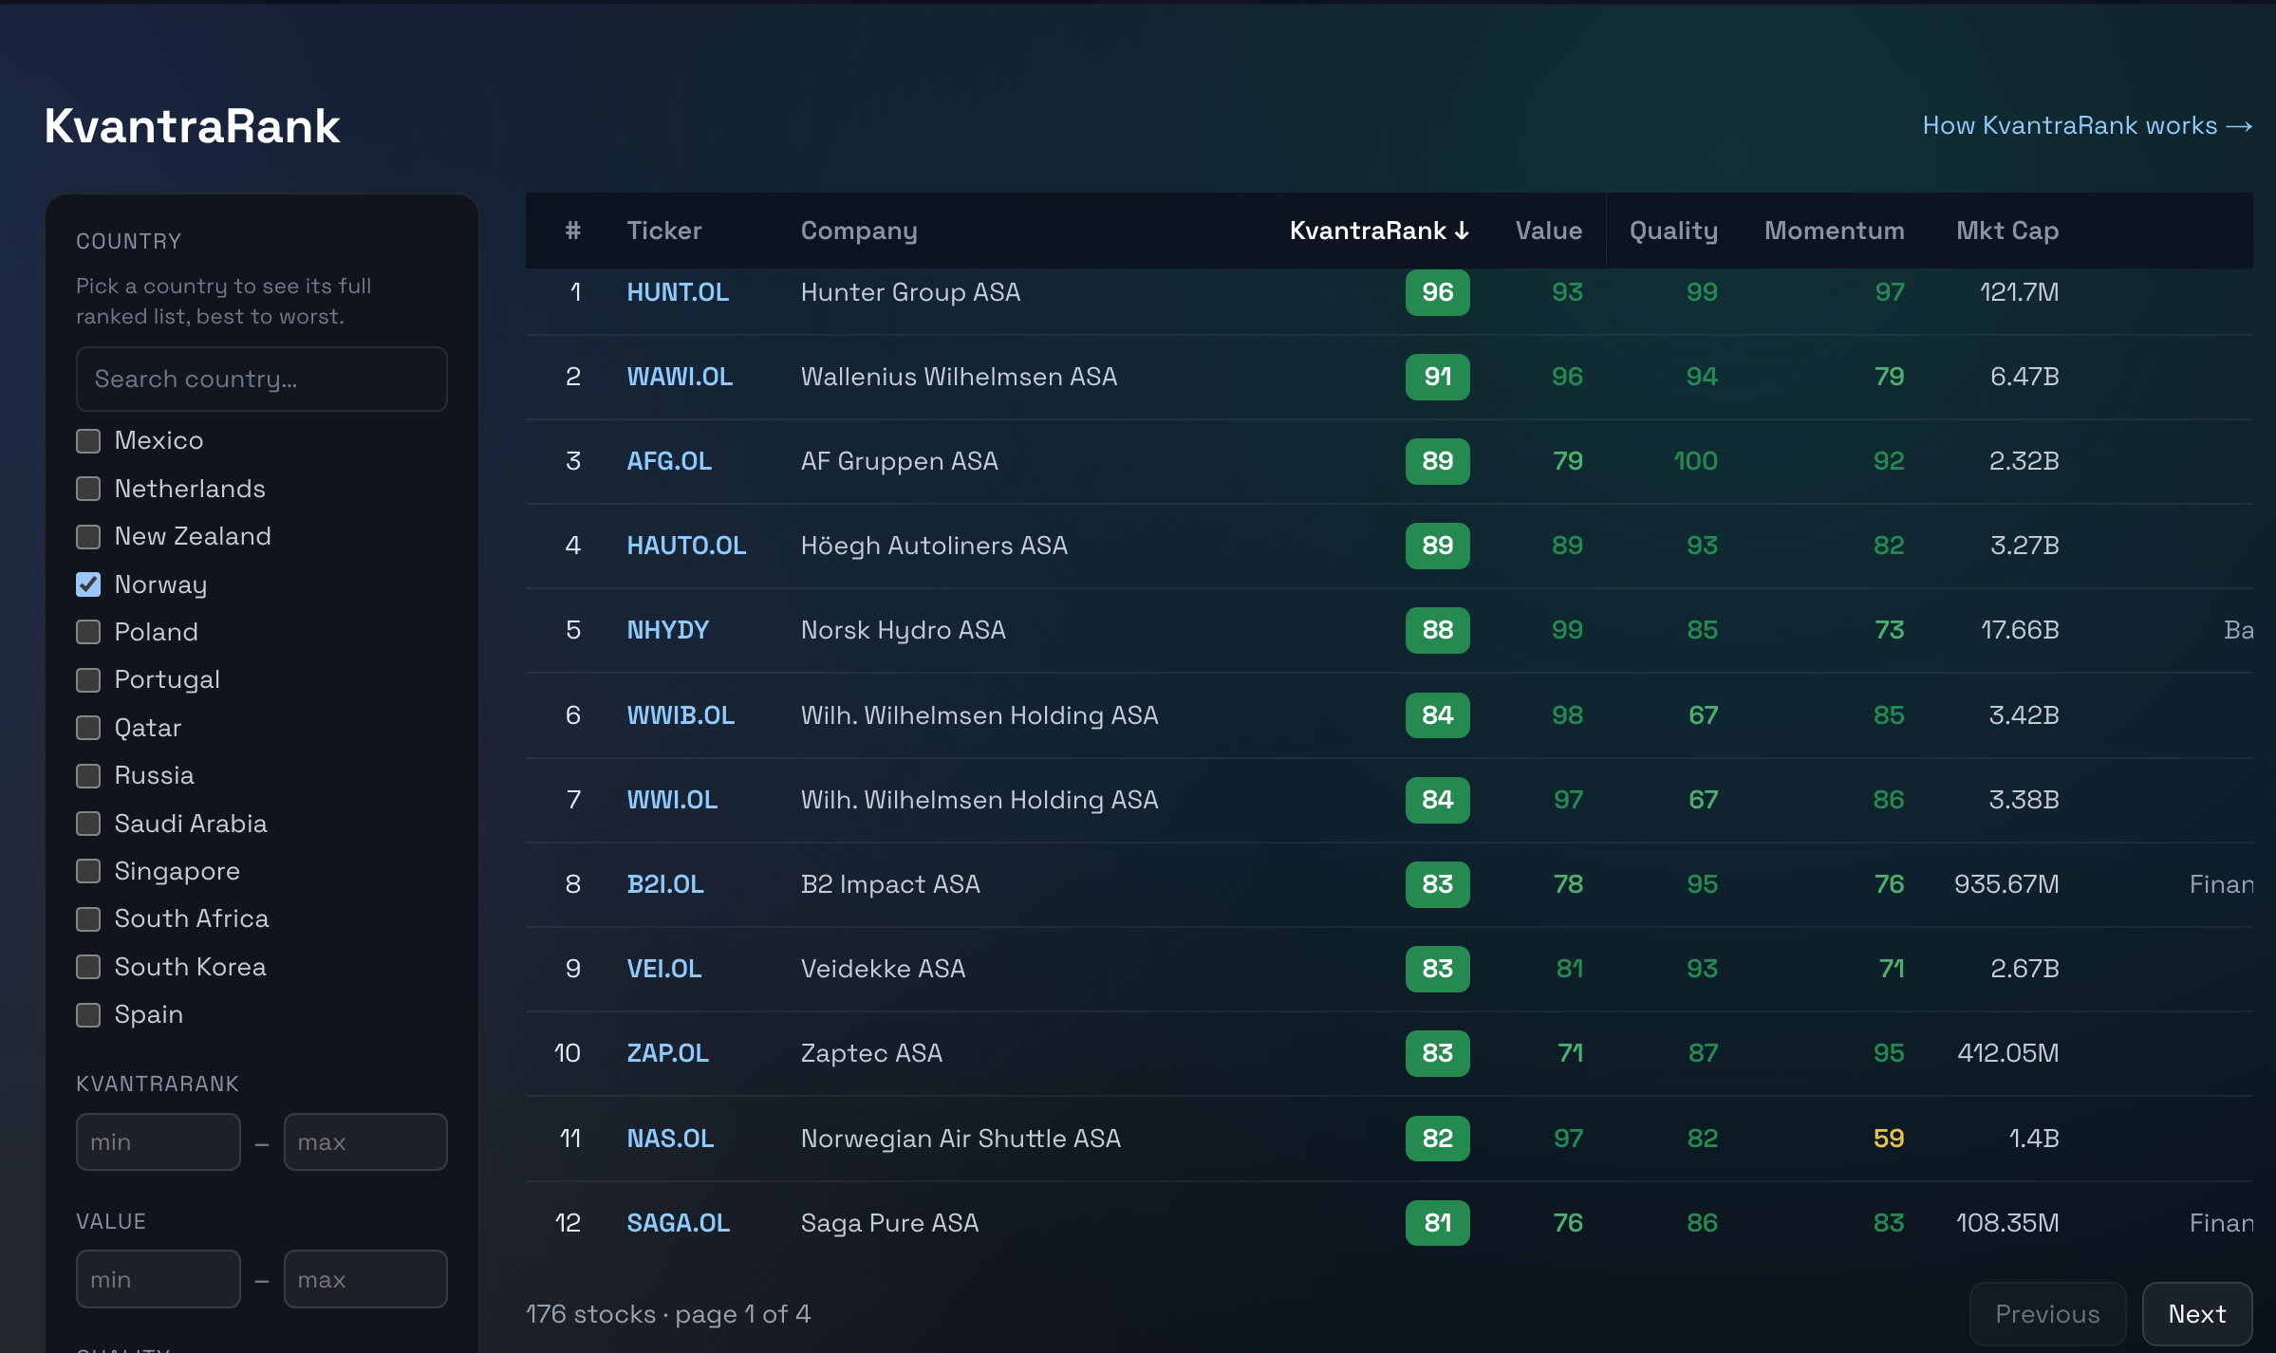
Task: Click the AF Gruppen ASA company name
Action: [x=899, y=461]
